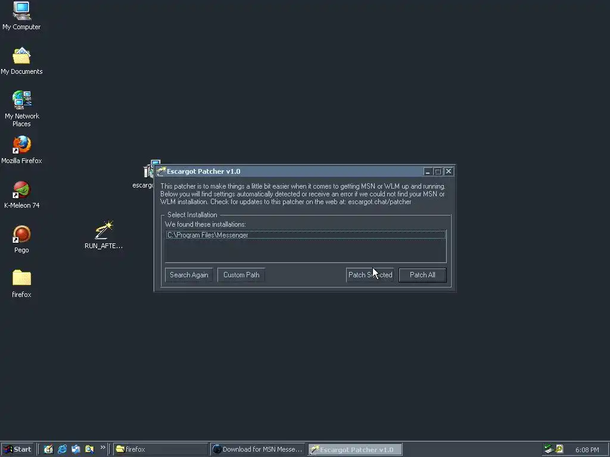
Task: Click the 6:08 PM clock
Action: point(587,450)
